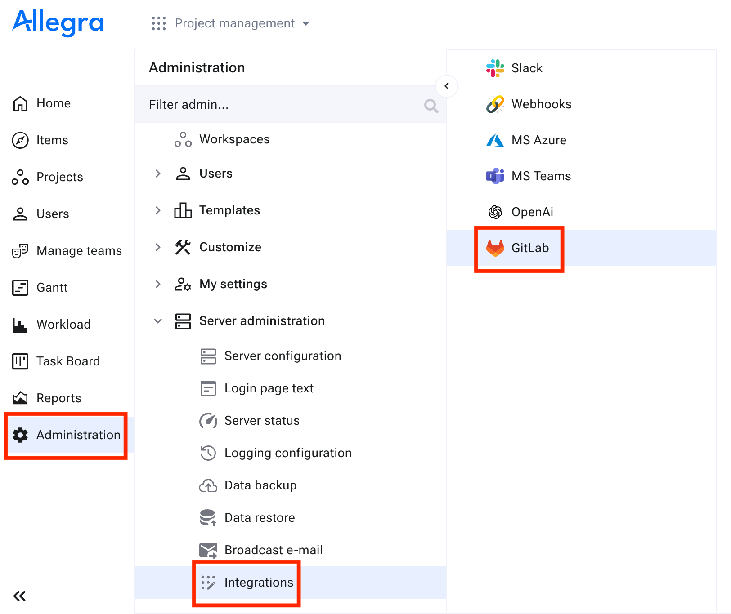Expand the Templates section
Image resolution: width=731 pixels, height=614 pixels.
pyautogui.click(x=158, y=210)
